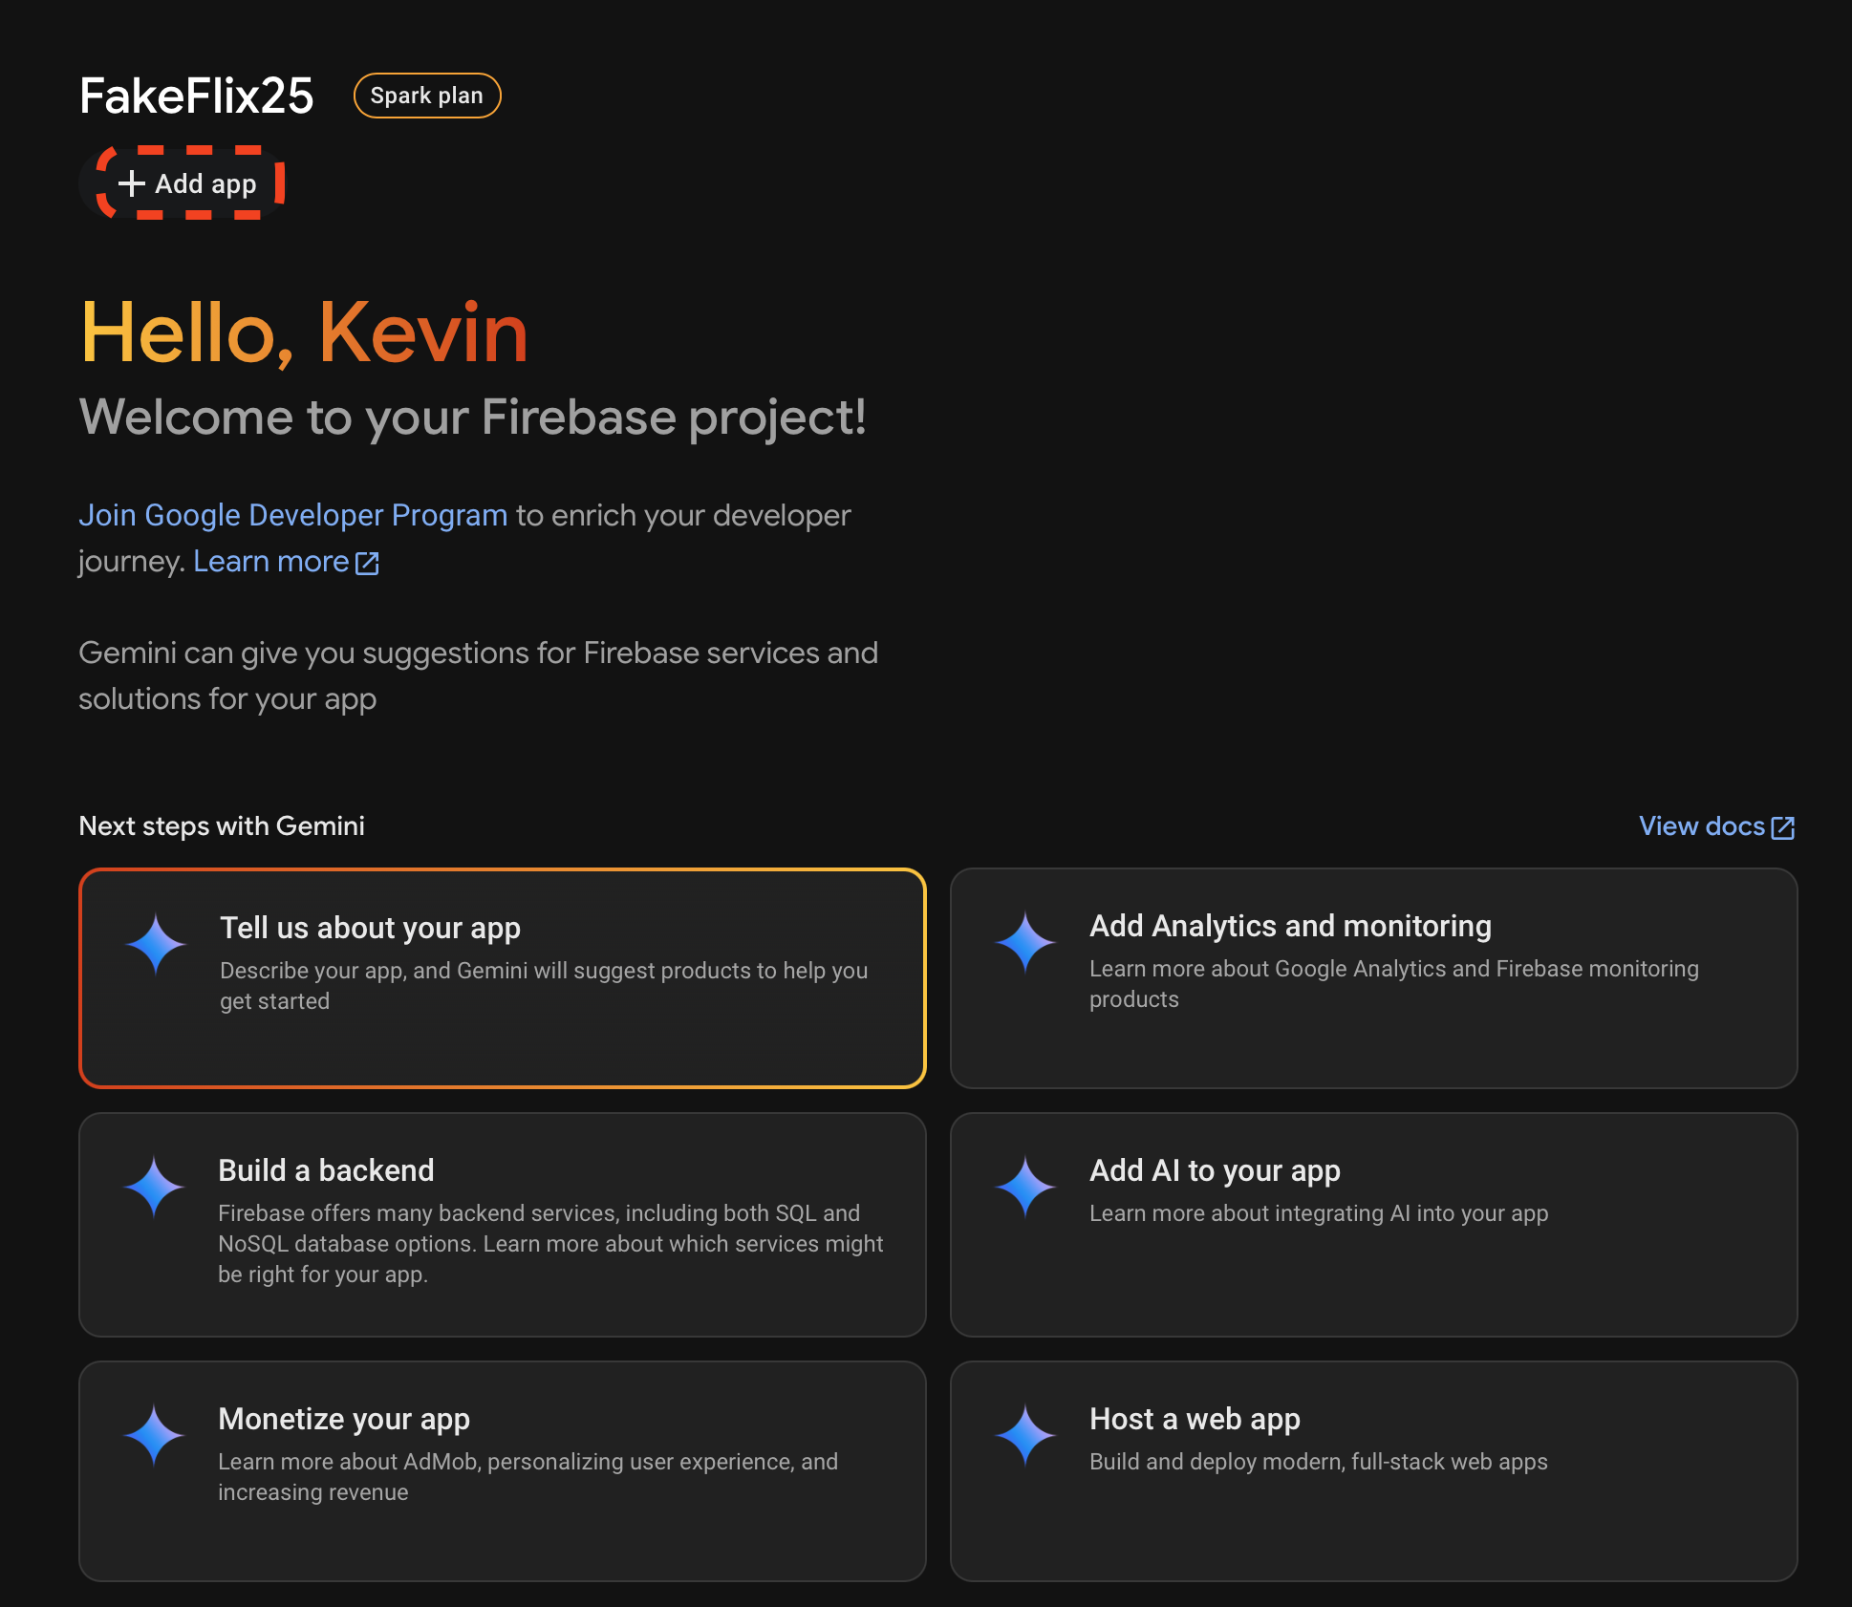Click the external-link icon next to Learn more

[366, 563]
